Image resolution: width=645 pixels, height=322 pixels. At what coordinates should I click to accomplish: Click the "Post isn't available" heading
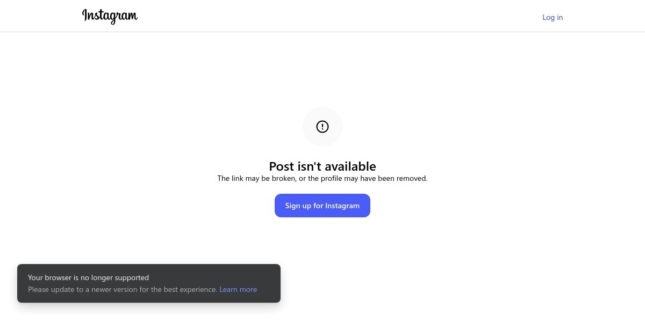[322, 166]
